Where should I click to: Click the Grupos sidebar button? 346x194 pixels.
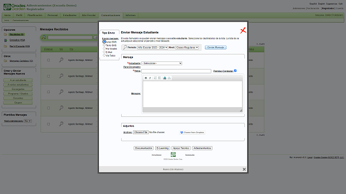[x=18, y=103]
